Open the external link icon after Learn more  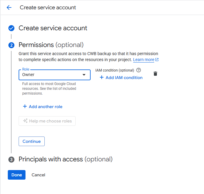coord(157,60)
